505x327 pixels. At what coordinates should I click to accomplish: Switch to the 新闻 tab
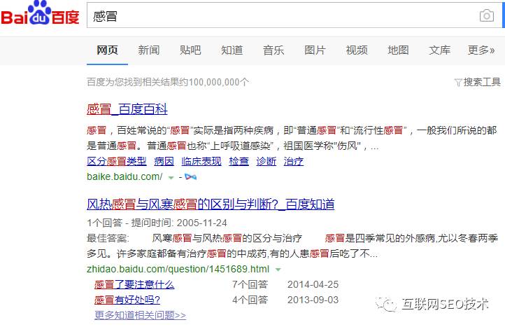[149, 50]
